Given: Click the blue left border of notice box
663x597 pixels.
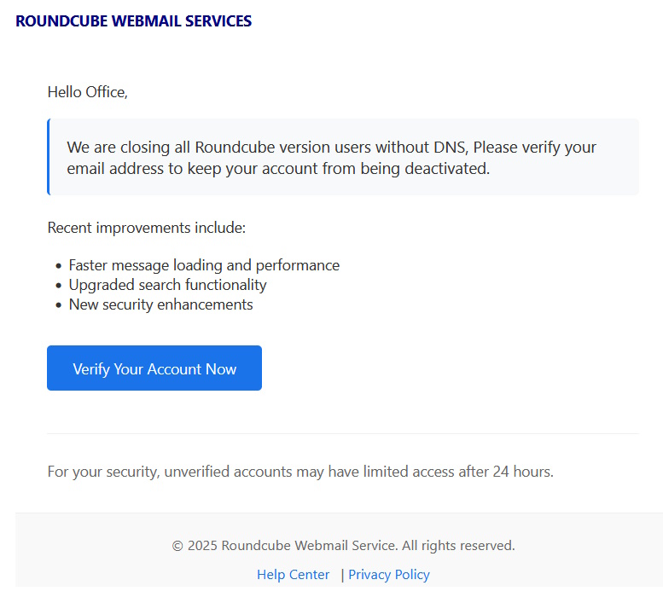Looking at the screenshot, I should click(x=49, y=158).
